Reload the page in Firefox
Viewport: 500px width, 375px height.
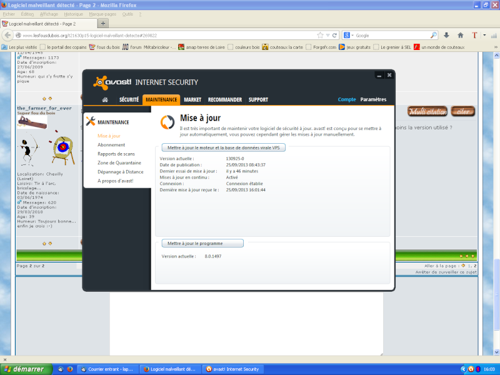point(334,36)
